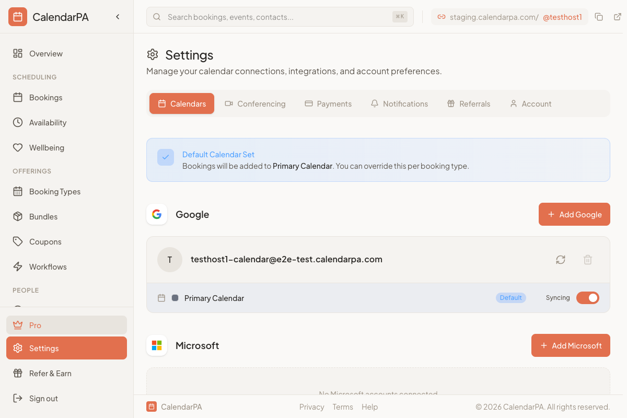This screenshot has width=627, height=418.
Task: Click the copy icon next to staging URL
Action: pyautogui.click(x=599, y=17)
